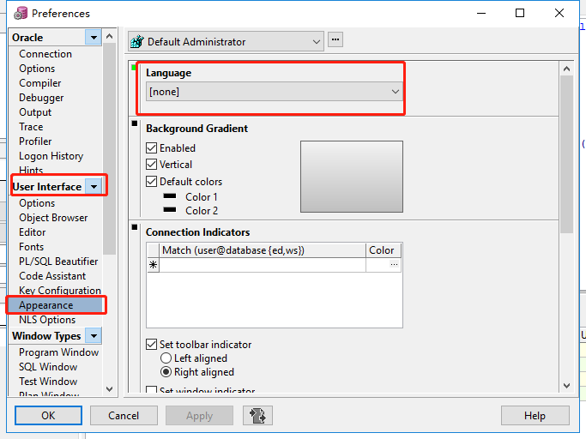Open Key Configuration preferences
586x439 pixels.
tap(60, 291)
